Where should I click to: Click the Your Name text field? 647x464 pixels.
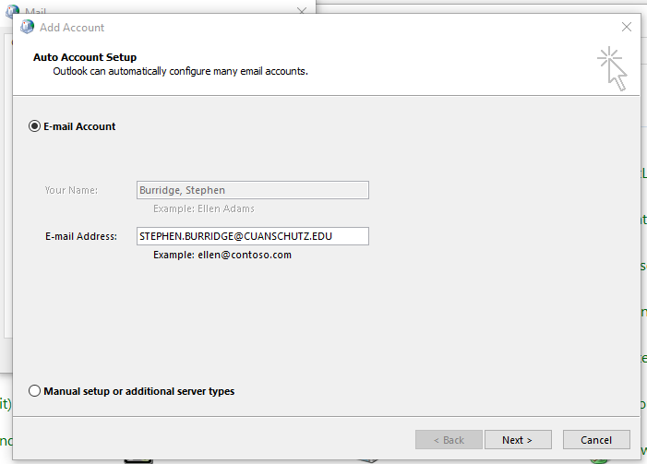tap(252, 190)
